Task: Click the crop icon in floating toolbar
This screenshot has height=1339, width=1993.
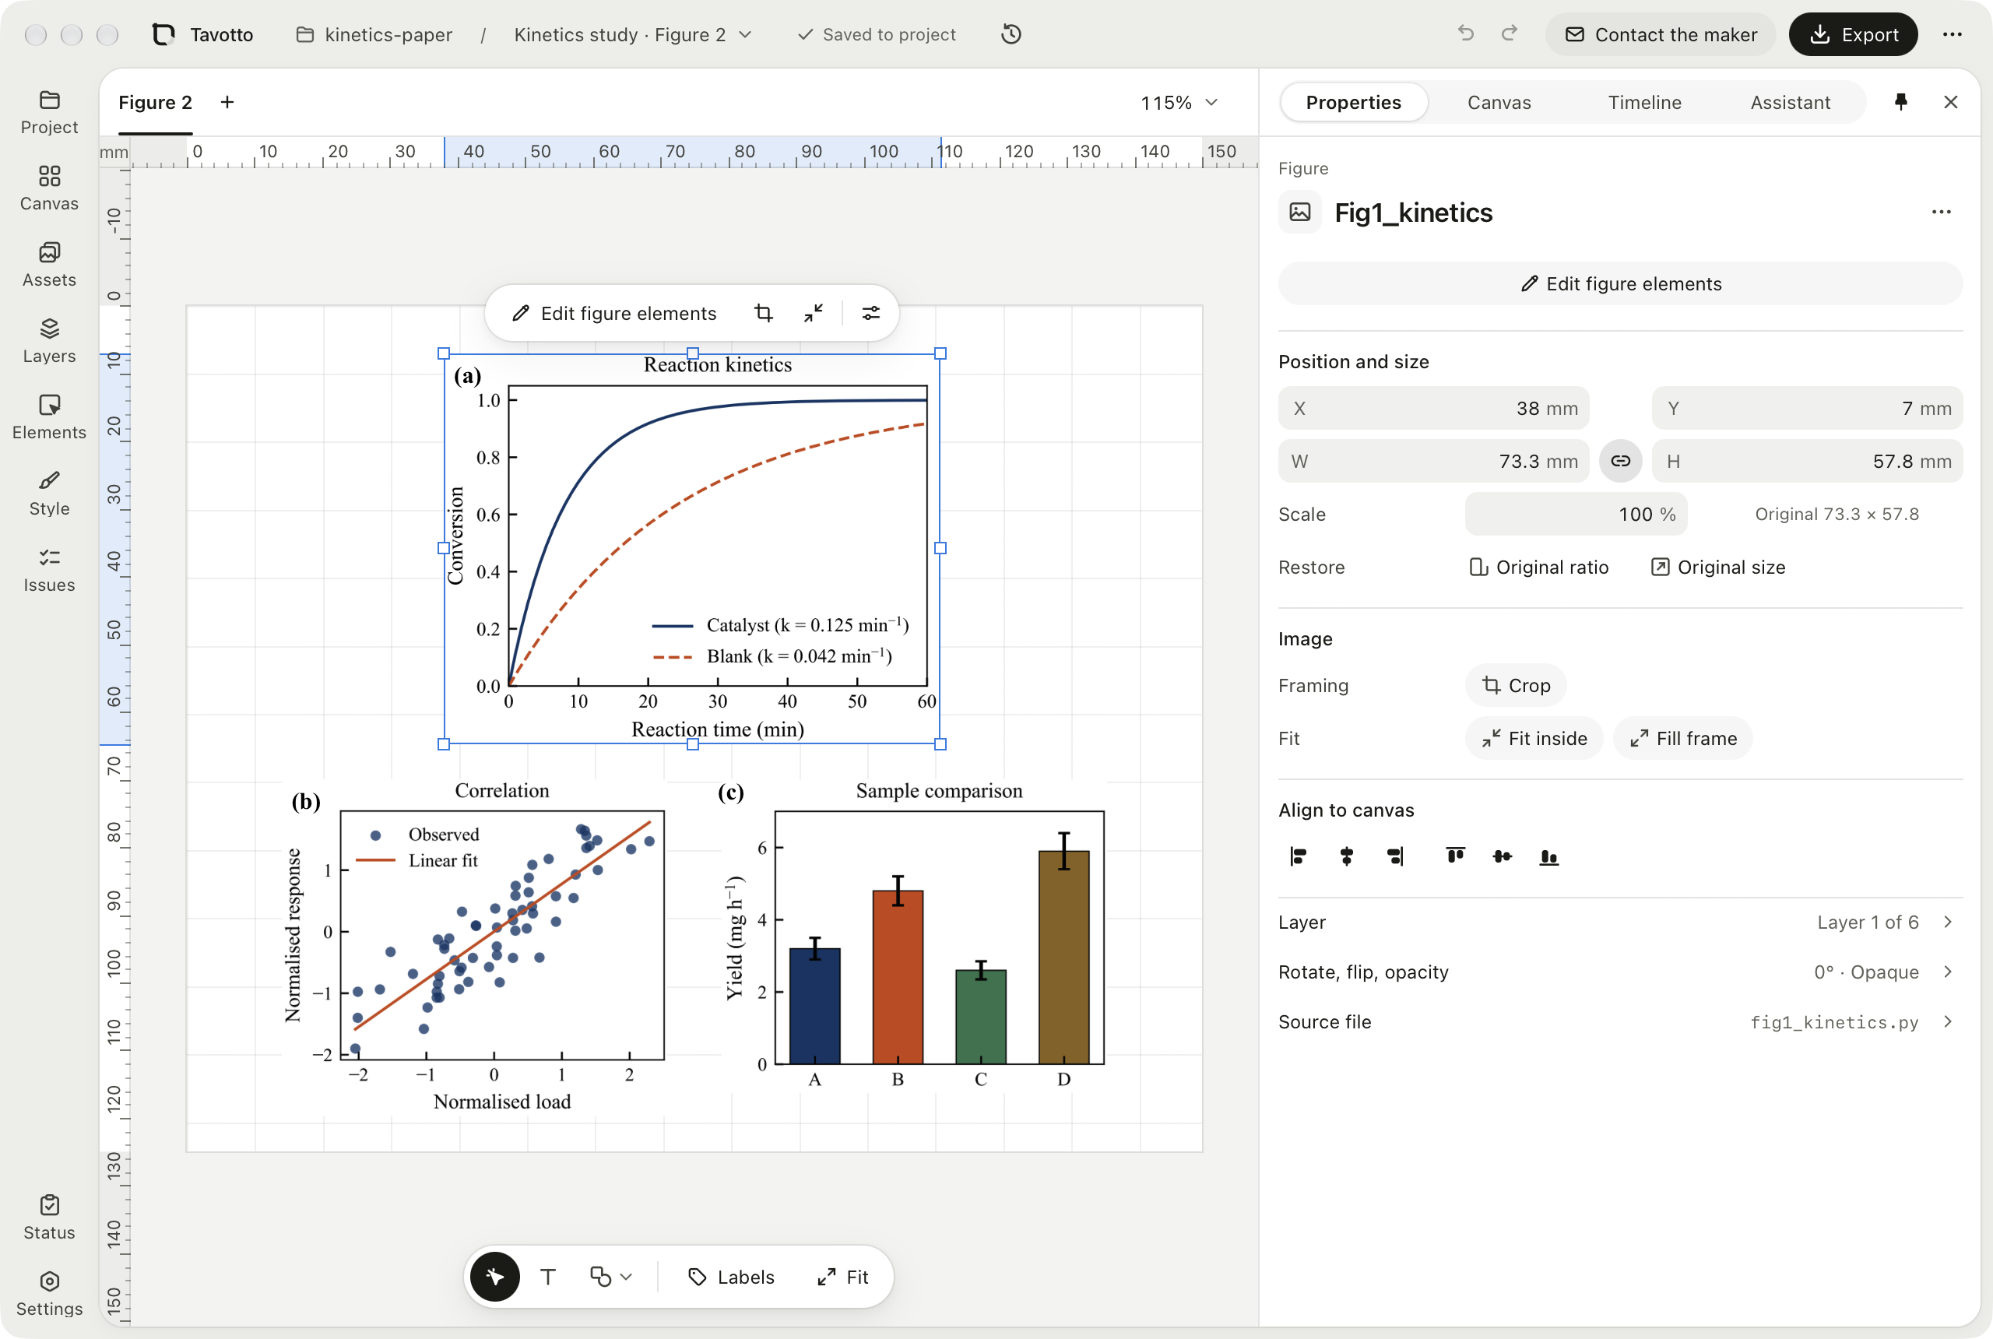Action: coord(765,314)
